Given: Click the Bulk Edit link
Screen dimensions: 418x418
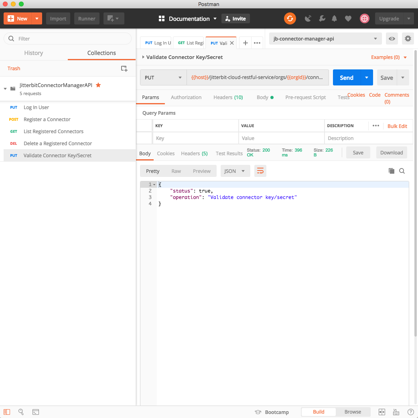Looking at the screenshot, I should coord(397,126).
